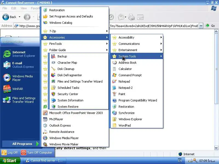Click the Print toolbar icon
The height and width of the screenshot is (164, 219).
(x=132, y=17)
